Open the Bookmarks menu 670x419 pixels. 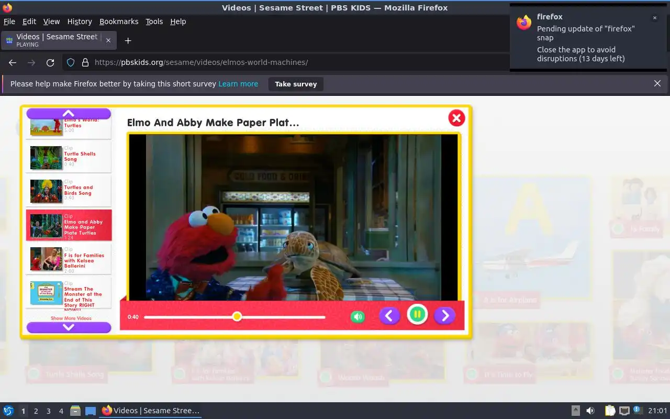(x=119, y=21)
